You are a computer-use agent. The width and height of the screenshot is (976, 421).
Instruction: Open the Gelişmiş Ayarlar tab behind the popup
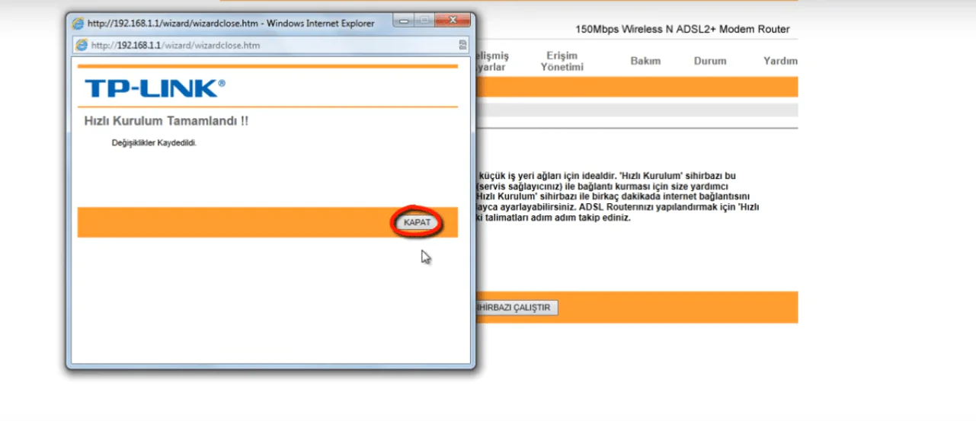point(491,61)
